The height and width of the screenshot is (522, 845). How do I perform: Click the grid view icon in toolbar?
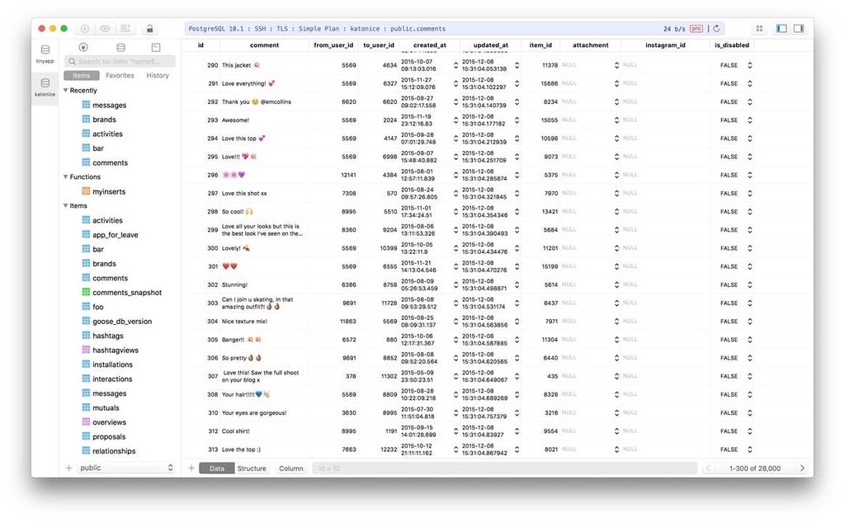pyautogui.click(x=759, y=28)
